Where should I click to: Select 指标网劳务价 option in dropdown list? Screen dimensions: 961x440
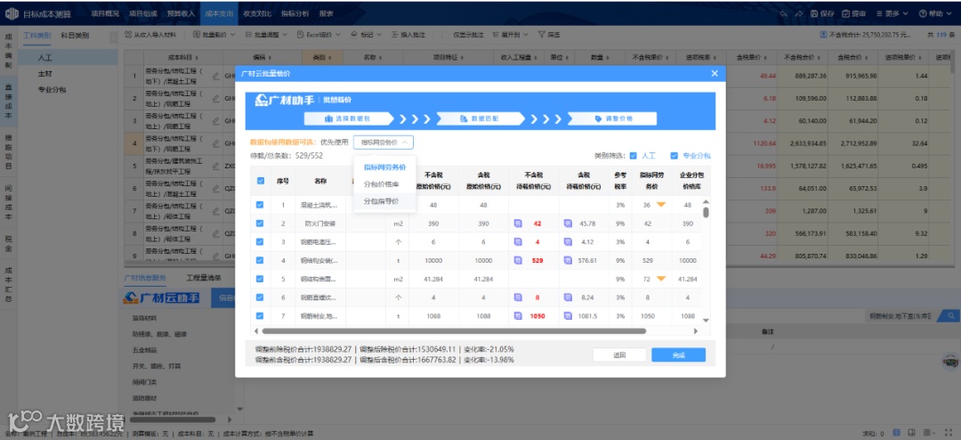click(x=385, y=167)
